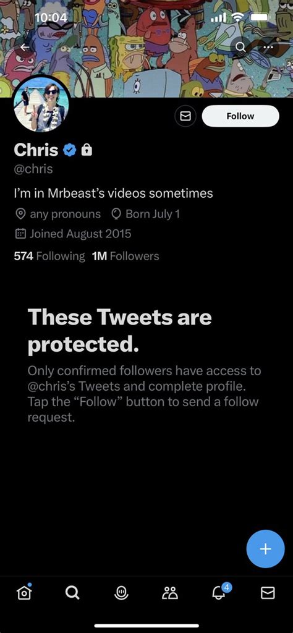Open Messages tab in bottom bar

pyautogui.click(x=268, y=592)
